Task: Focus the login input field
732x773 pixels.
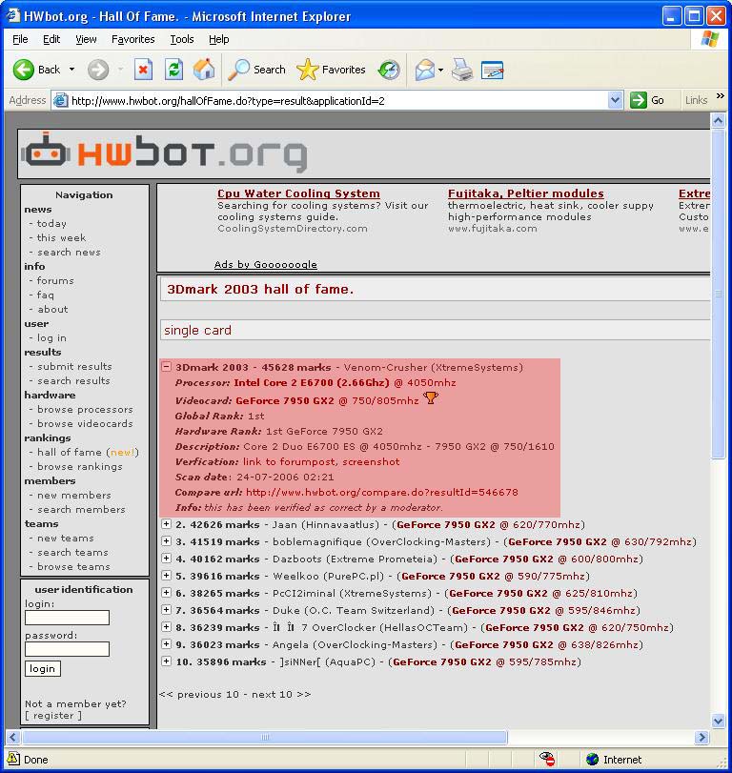Action: (67, 618)
